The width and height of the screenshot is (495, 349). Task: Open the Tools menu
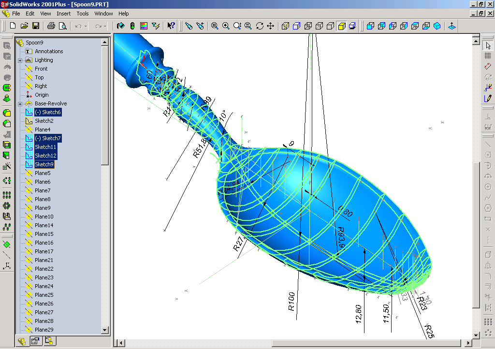[x=82, y=14]
